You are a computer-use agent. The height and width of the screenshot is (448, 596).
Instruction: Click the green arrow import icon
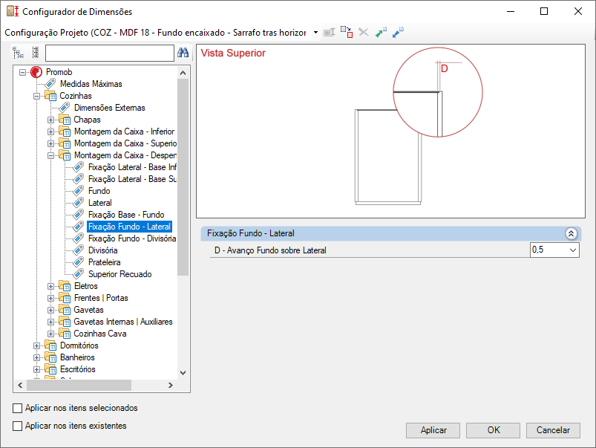click(x=381, y=33)
